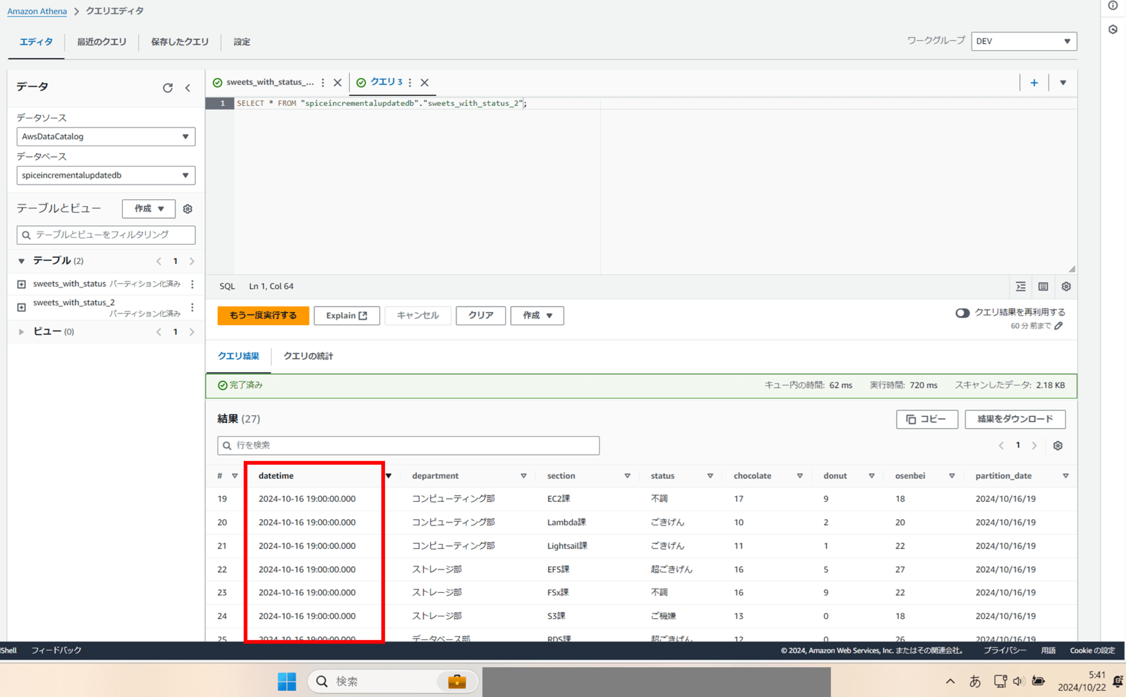Viewport: 1126px width, 697px height.
Task: Go to previous results page
Action: coord(1001,446)
